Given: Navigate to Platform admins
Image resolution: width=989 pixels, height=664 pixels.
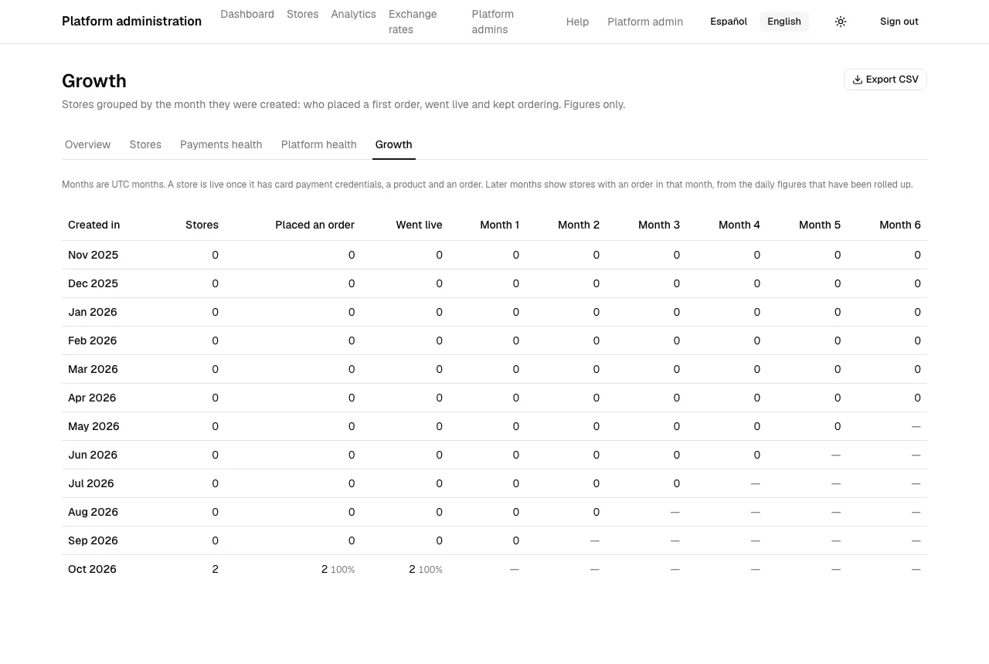Looking at the screenshot, I should click(493, 22).
